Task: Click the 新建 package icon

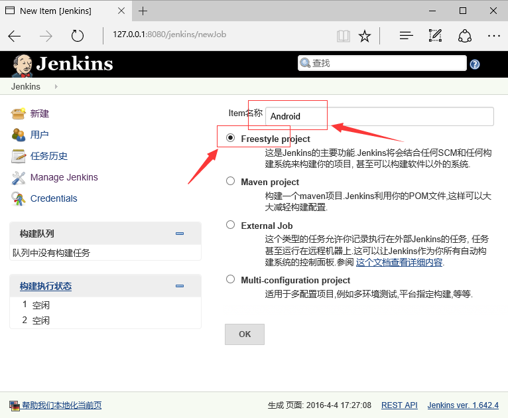Action: click(18, 113)
